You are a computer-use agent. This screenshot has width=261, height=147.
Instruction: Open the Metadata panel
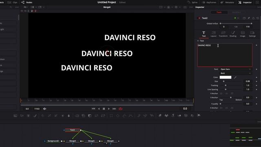tap(227, 2)
